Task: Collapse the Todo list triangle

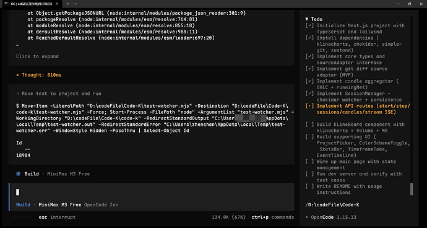Action: pos(307,19)
